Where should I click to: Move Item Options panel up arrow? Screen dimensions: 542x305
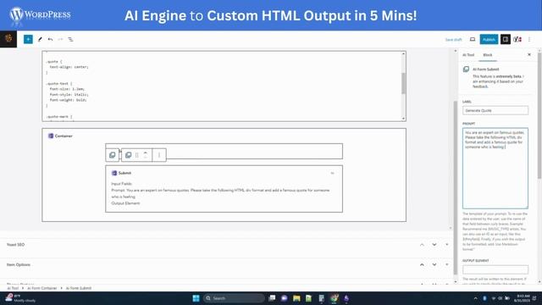pos(422,264)
